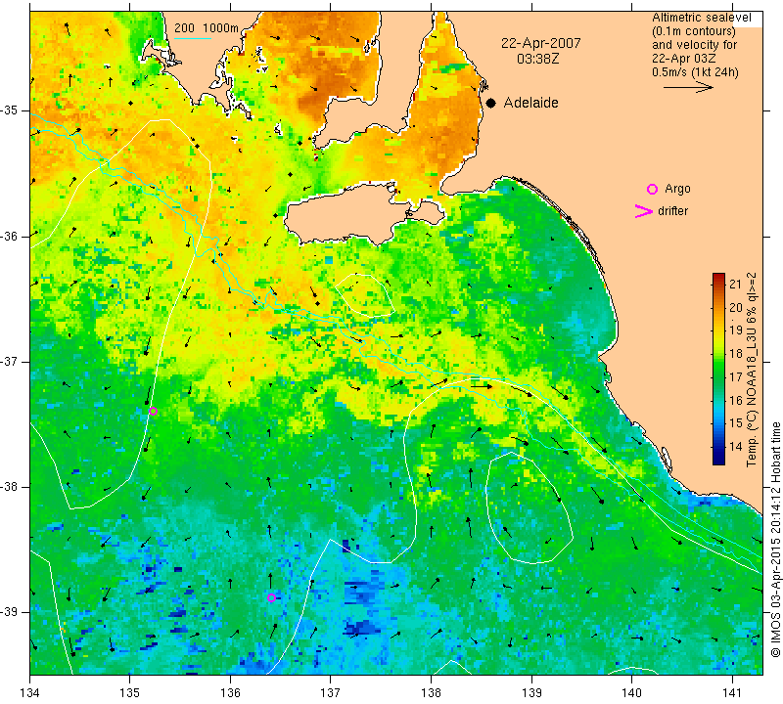The height and width of the screenshot is (704, 783).
Task: Click the 0.5m/s velocity scale arrow
Action: click(x=688, y=87)
